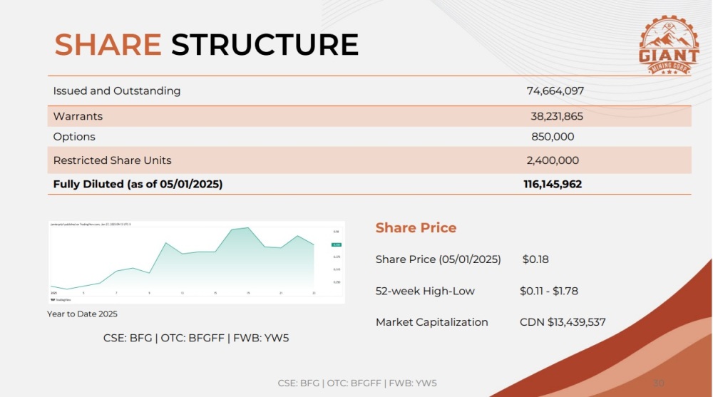Click the Restricted Share Units row label

coord(112,160)
